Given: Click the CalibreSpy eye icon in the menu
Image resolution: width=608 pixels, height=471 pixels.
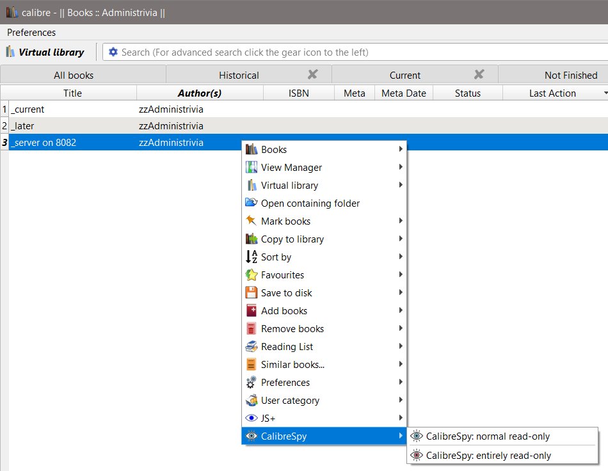Looking at the screenshot, I should point(252,436).
